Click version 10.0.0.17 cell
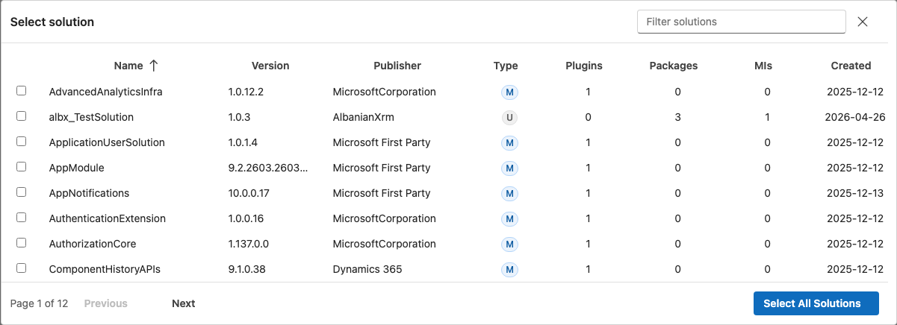The image size is (897, 325). click(249, 193)
